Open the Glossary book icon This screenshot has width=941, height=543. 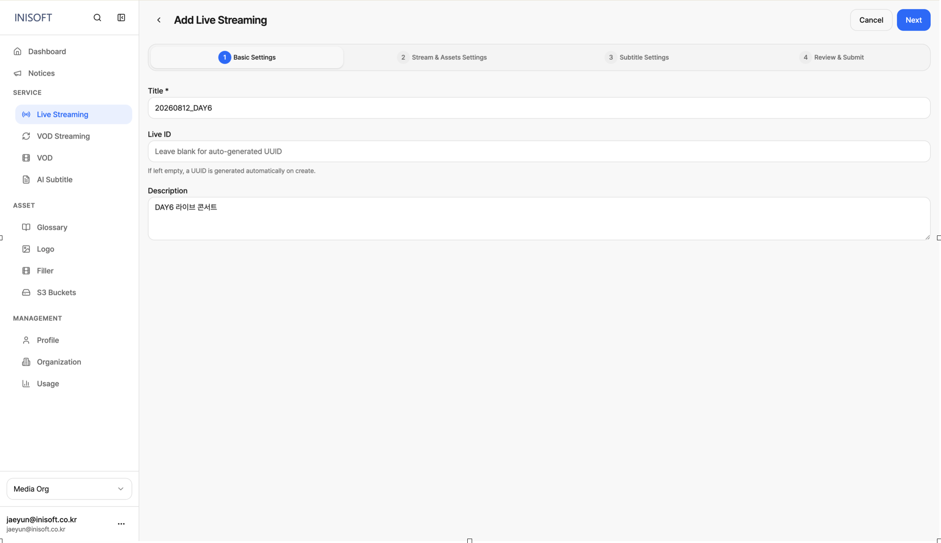(26, 227)
